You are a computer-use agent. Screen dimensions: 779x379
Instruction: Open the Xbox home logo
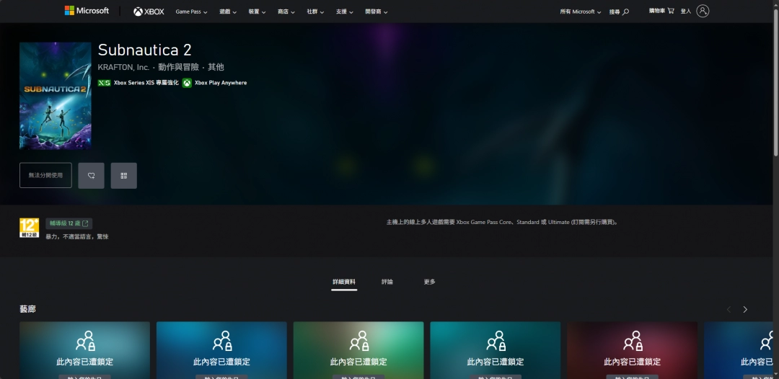(x=149, y=12)
